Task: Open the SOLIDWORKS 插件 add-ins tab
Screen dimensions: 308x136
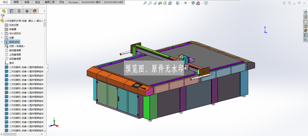Action: click(91, 2)
